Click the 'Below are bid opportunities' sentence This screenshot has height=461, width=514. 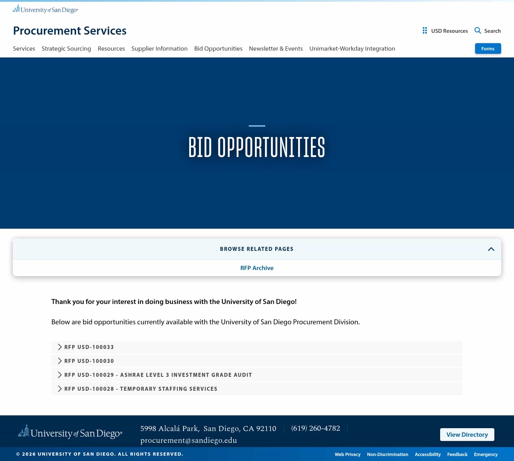point(206,322)
